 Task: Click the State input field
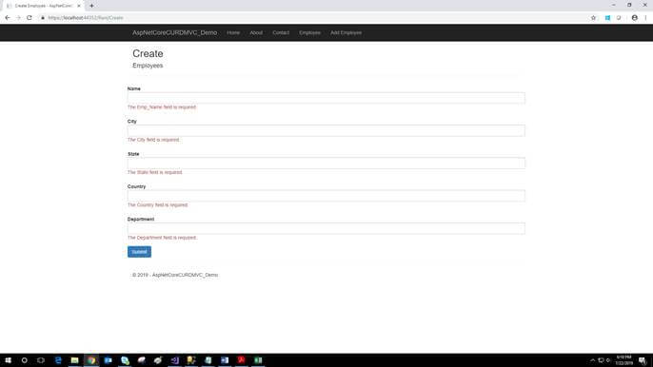click(x=326, y=164)
